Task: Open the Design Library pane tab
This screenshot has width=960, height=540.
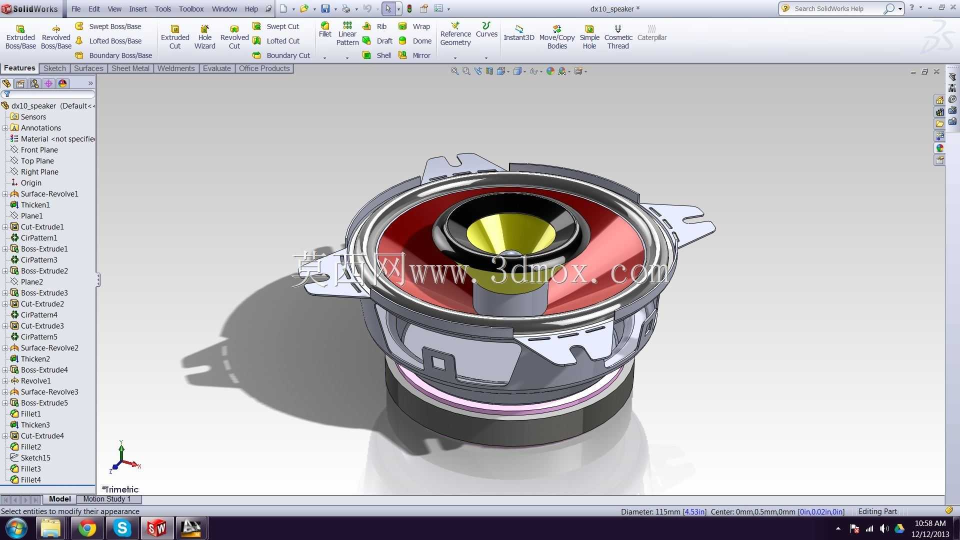Action: click(939, 112)
